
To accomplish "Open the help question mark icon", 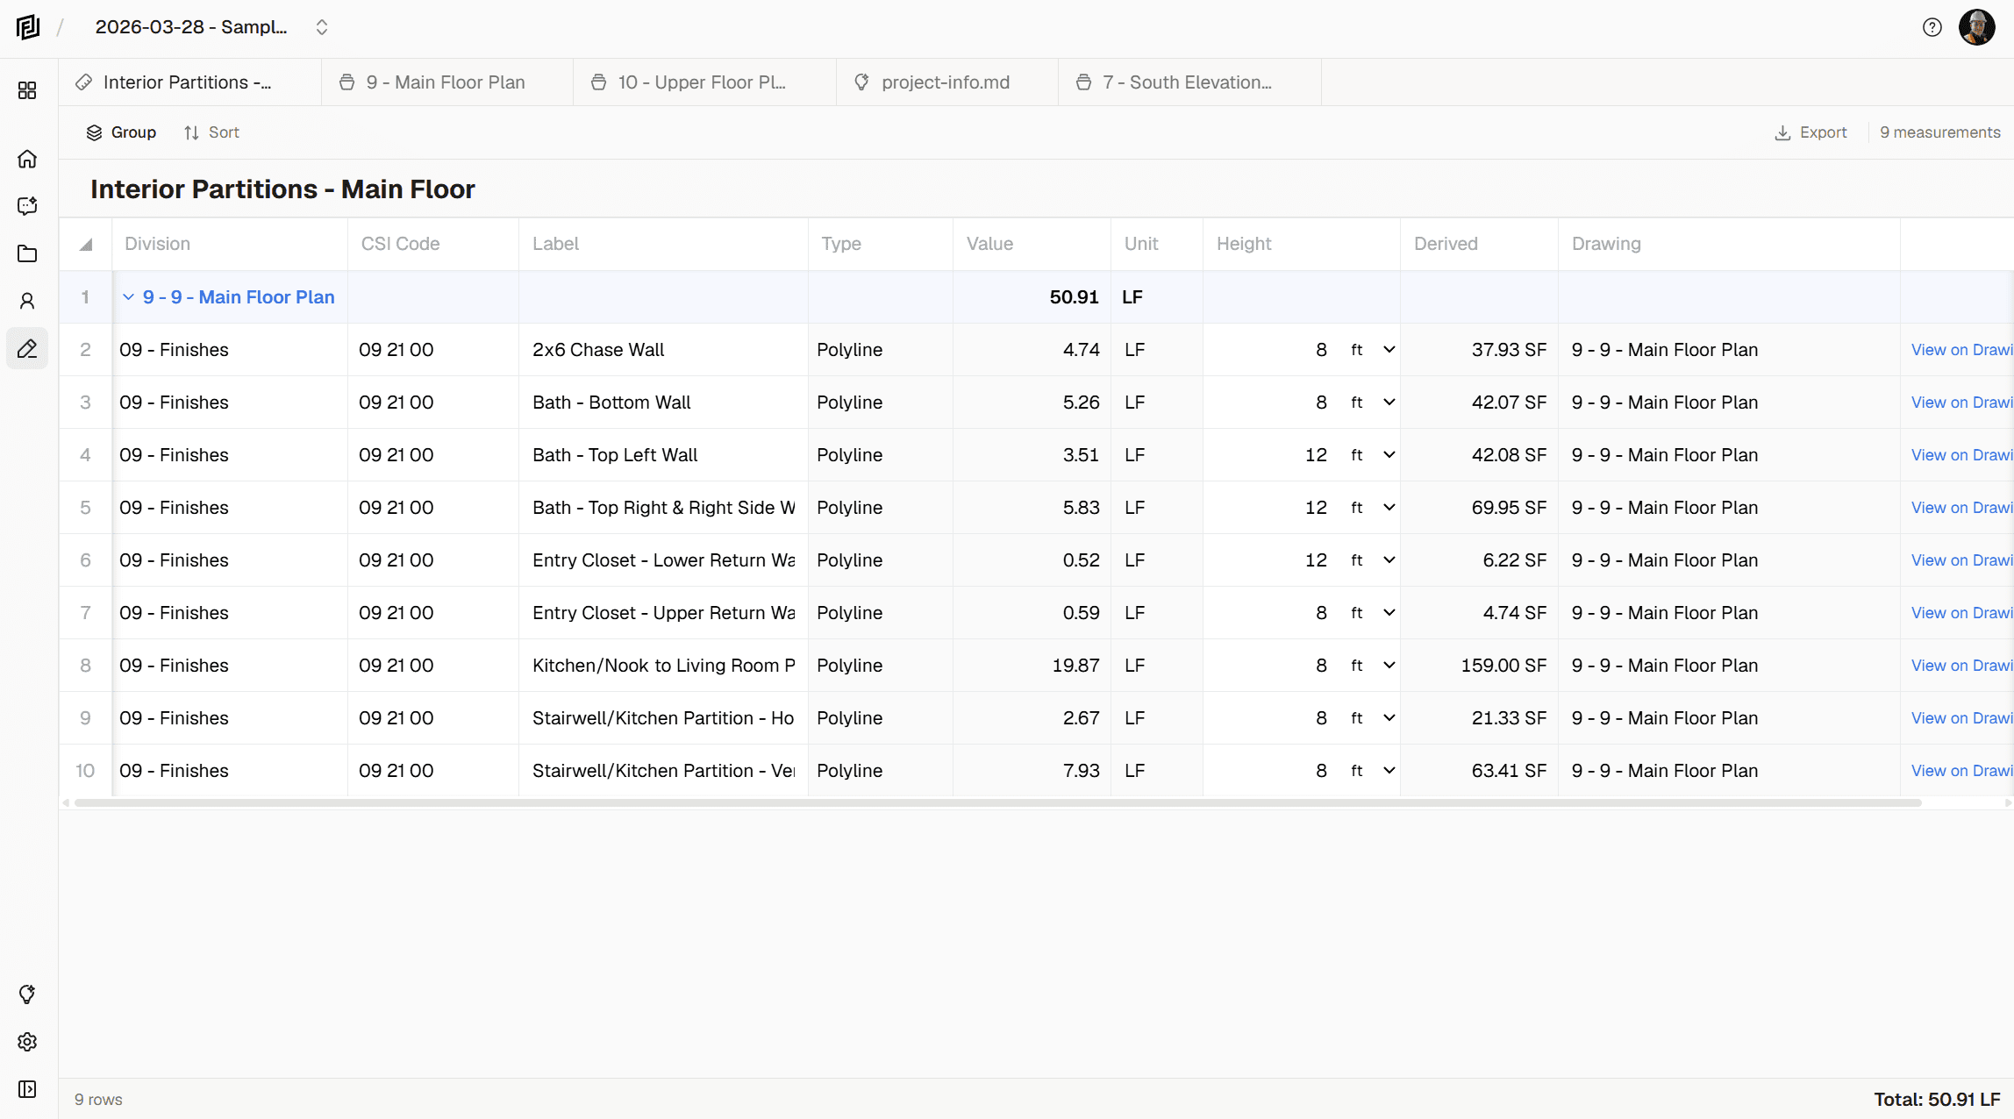I will [x=1932, y=27].
